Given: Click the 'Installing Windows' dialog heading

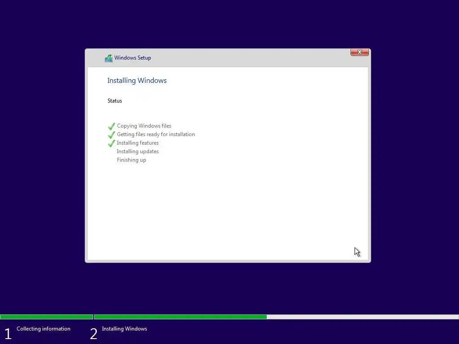Looking at the screenshot, I should (137, 81).
